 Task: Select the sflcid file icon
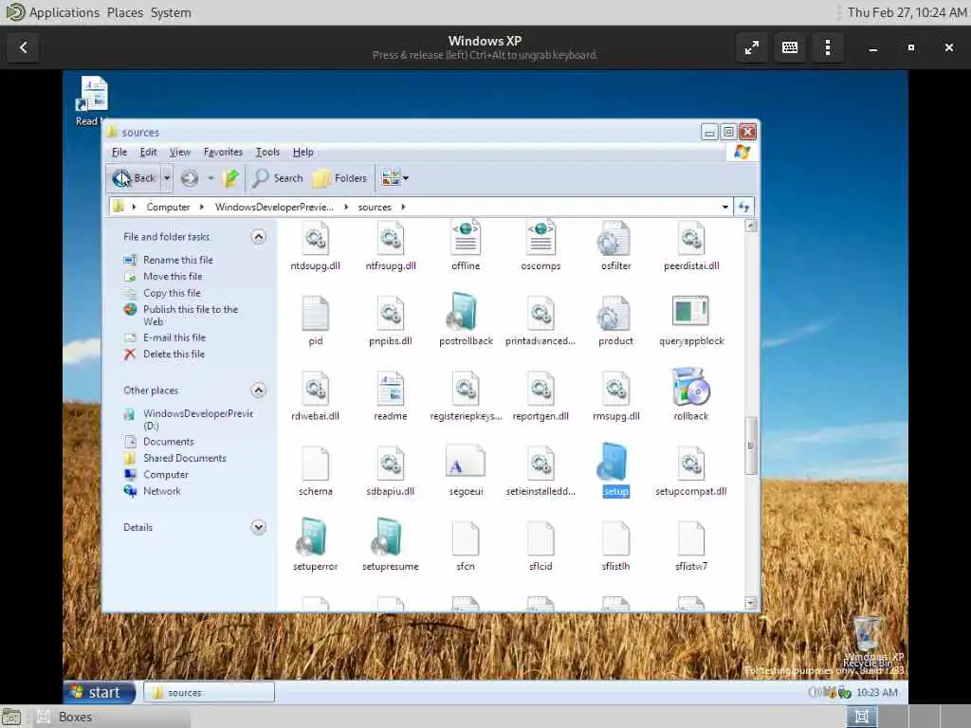click(540, 538)
